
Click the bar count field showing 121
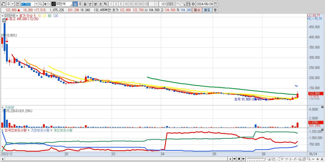(163, 4)
